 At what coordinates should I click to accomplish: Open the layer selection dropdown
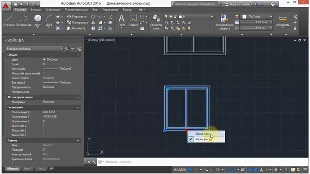188,17
